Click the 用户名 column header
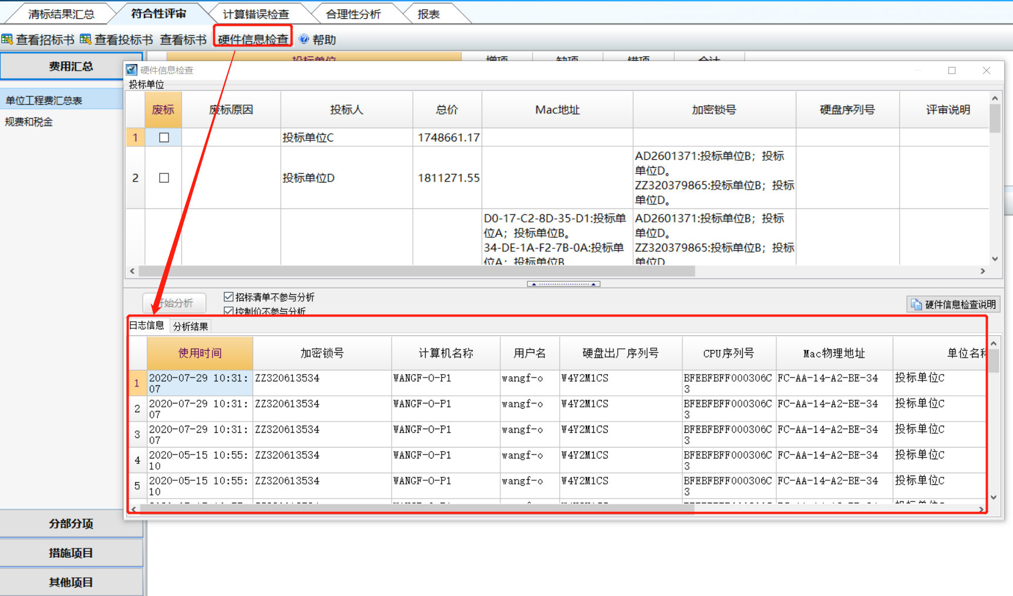Image resolution: width=1013 pixels, height=596 pixels. (530, 353)
